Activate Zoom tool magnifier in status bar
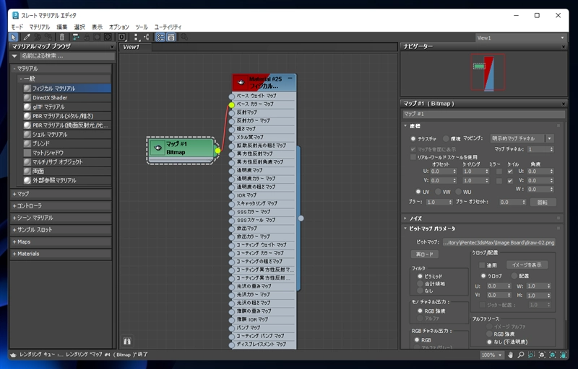 click(520, 355)
